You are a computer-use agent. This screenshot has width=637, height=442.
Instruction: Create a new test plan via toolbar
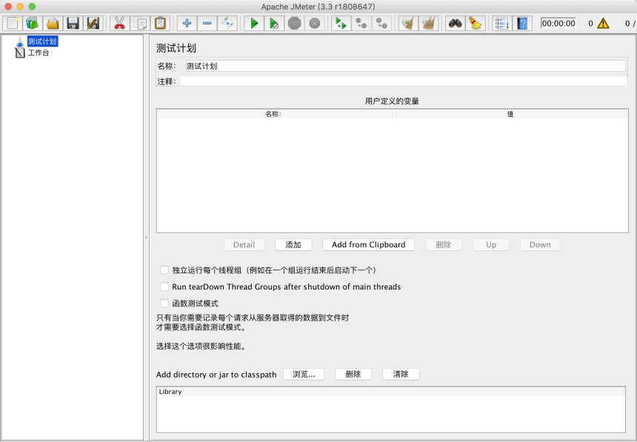pos(13,23)
